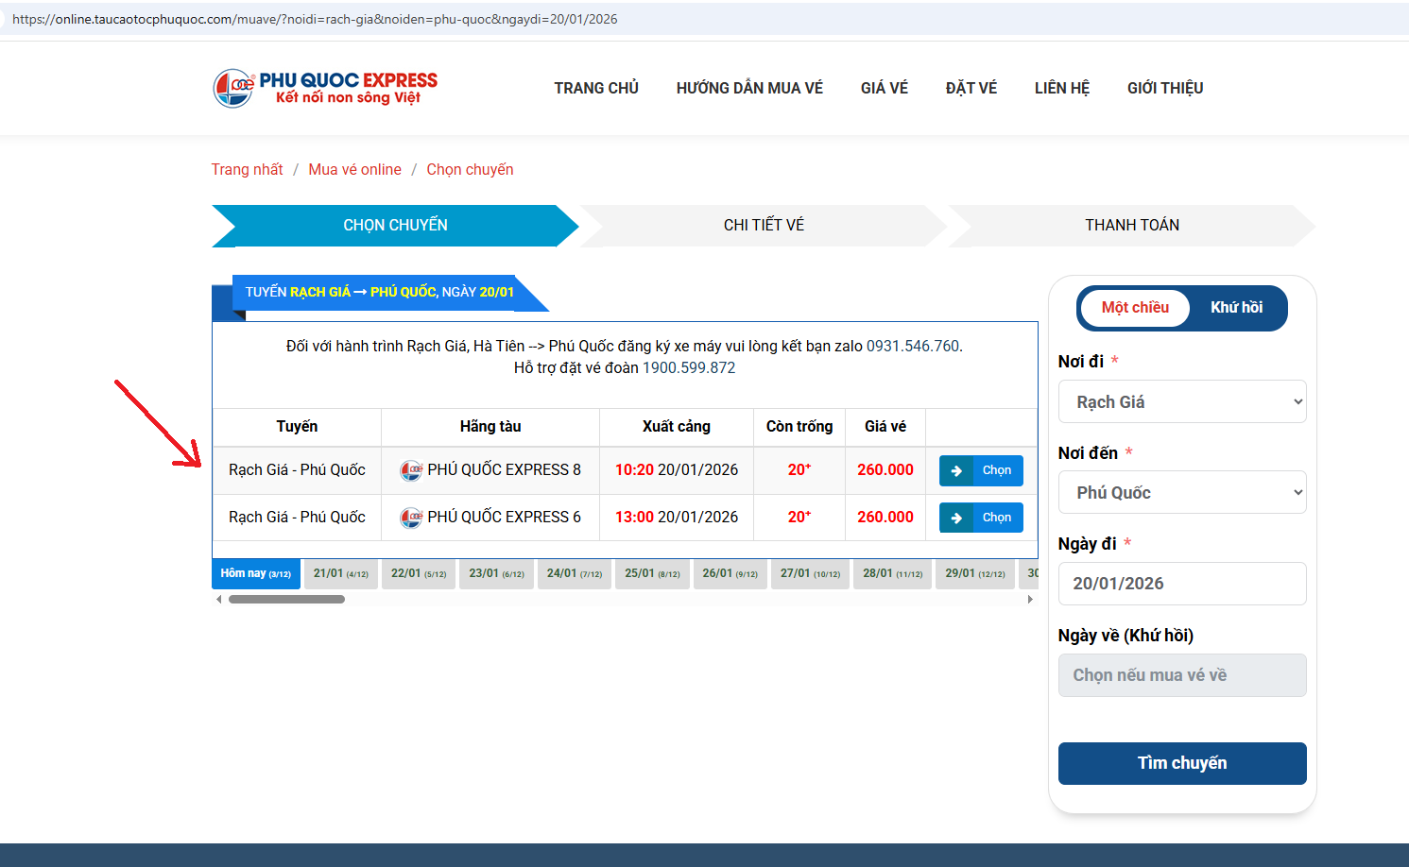Click the Ngày về return date field
This screenshot has height=867, width=1409.
point(1182,675)
